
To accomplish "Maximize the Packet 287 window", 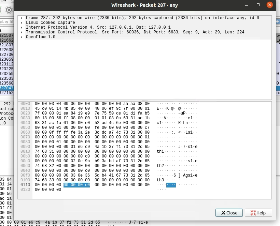I will (258, 5).
